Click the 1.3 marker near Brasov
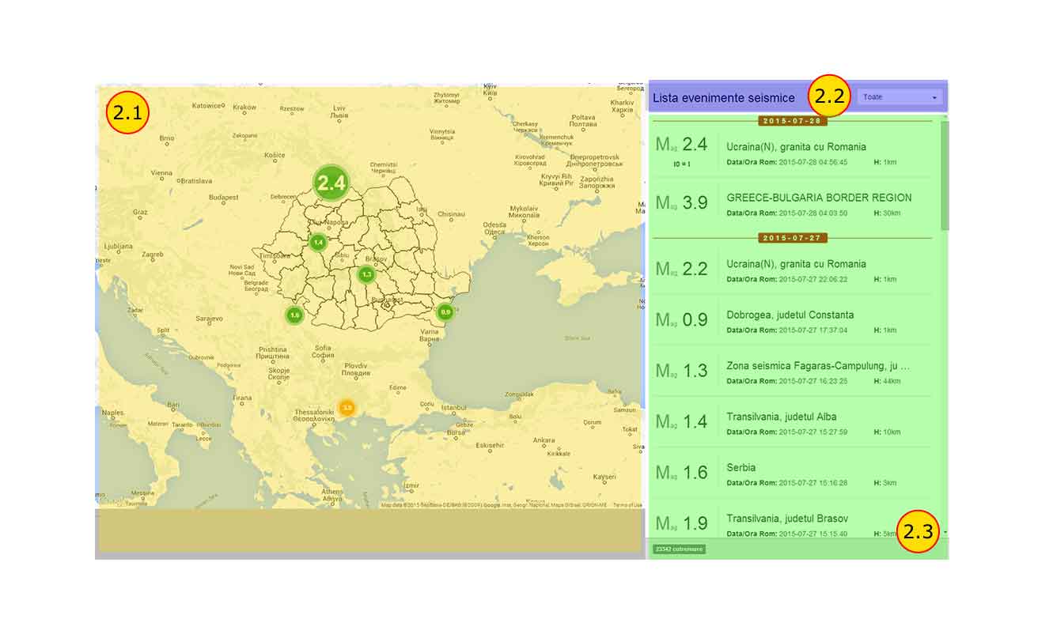This screenshot has width=1053, height=634. [x=366, y=274]
